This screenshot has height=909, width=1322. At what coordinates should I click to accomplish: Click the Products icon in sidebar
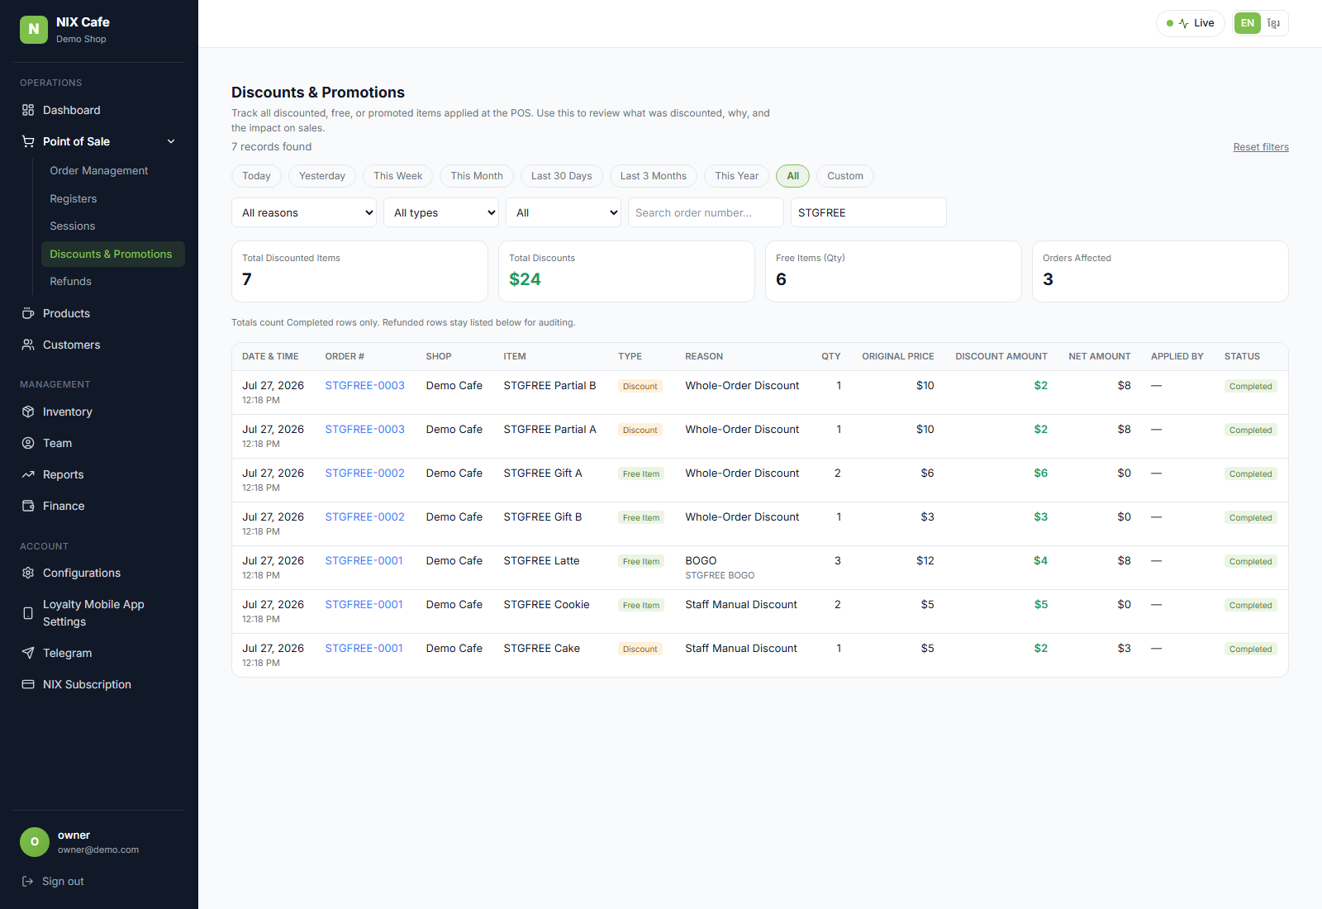(x=28, y=313)
